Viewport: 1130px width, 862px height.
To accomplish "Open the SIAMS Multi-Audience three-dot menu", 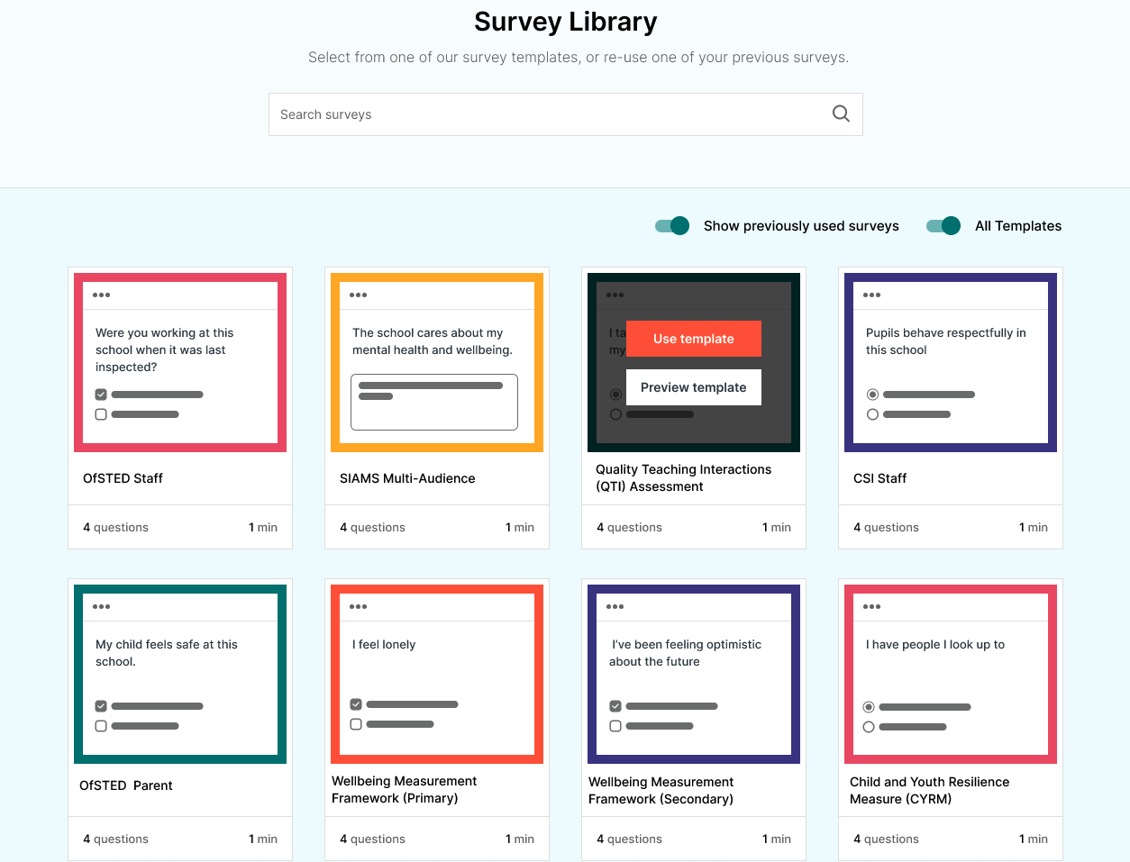I will (x=358, y=295).
